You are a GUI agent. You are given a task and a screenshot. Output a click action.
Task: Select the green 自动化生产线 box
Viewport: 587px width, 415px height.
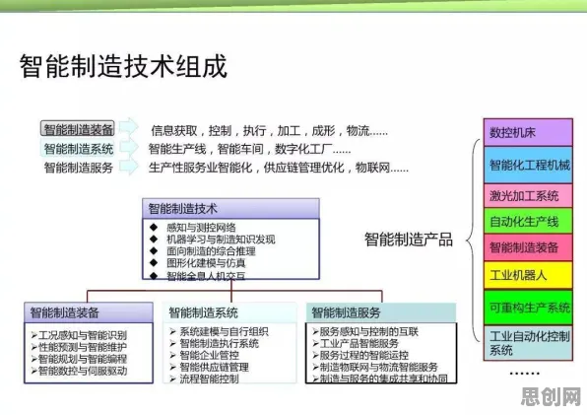pos(528,221)
